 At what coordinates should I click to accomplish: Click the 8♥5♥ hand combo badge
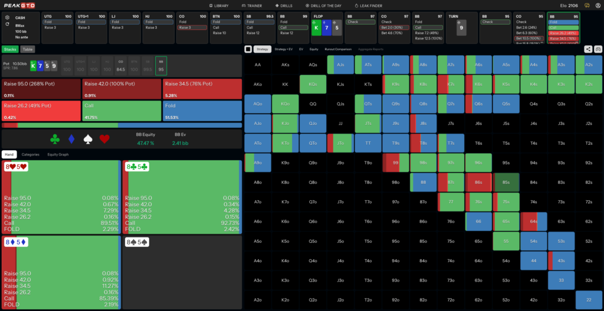coord(15,167)
